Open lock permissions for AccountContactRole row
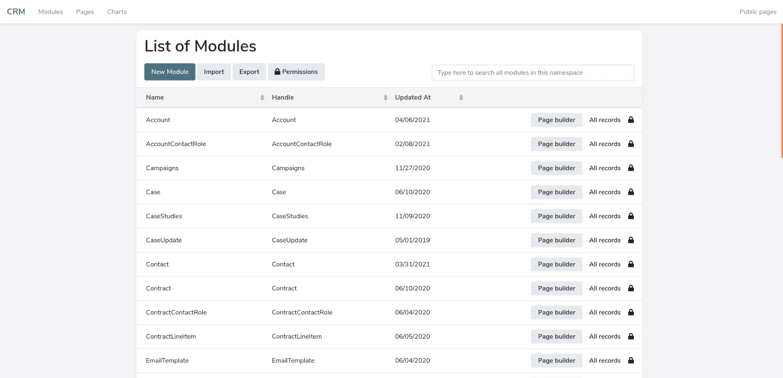 [x=631, y=144]
